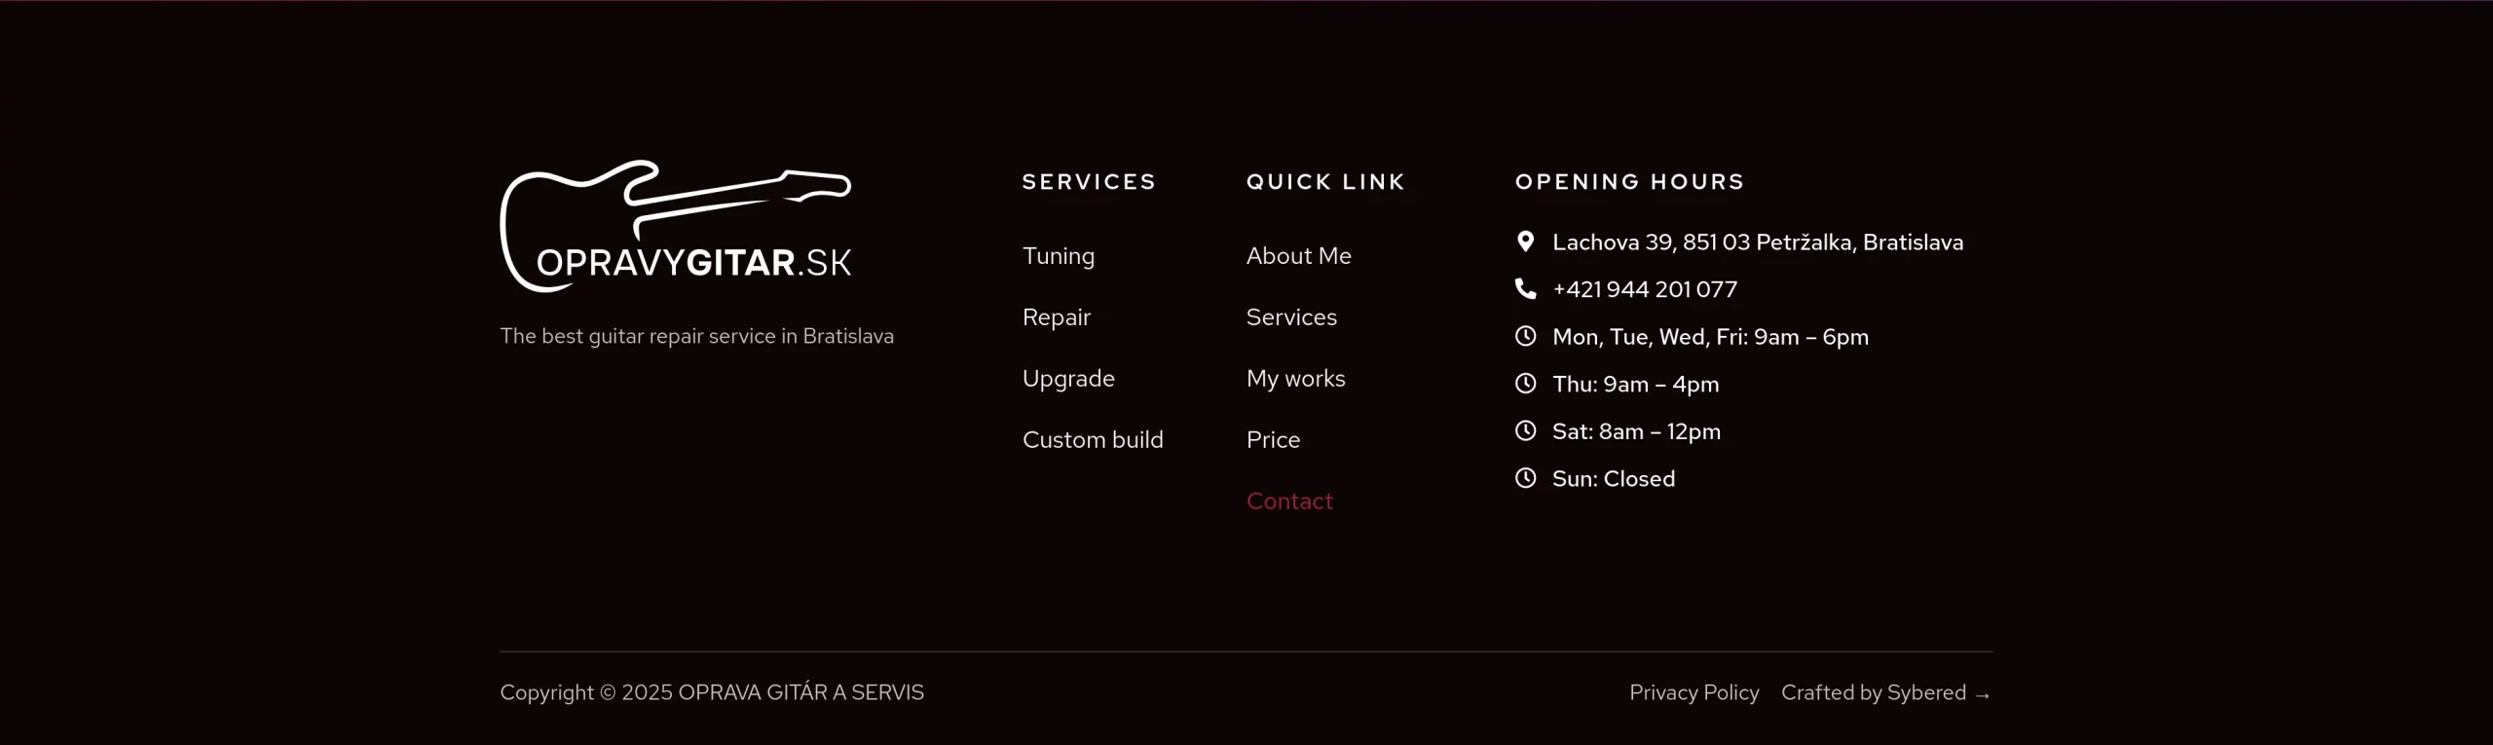Open the Tuning service link
This screenshot has width=2493, height=745.
tap(1058, 256)
